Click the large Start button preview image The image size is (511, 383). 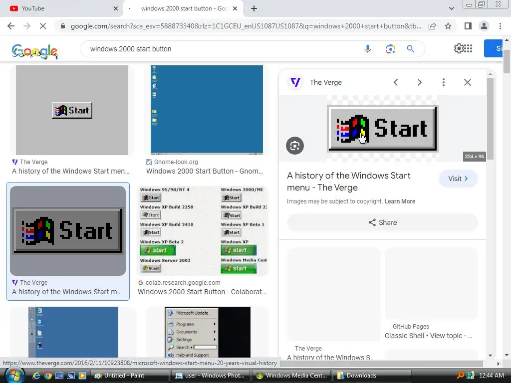383,128
